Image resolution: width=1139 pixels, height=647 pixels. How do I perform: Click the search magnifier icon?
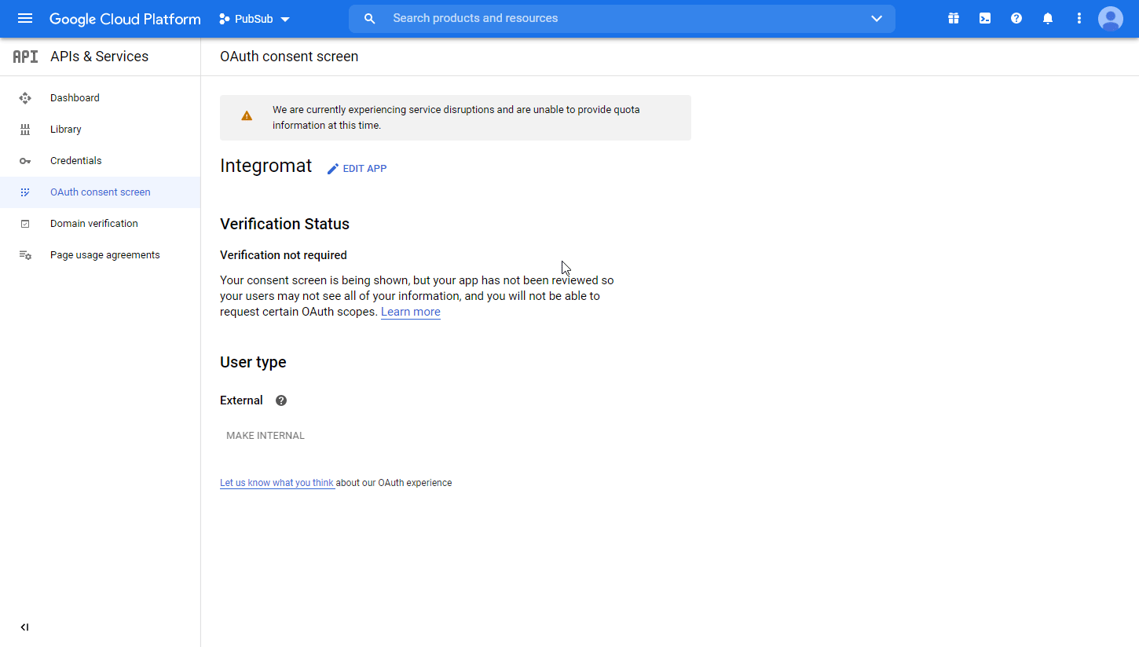point(369,18)
